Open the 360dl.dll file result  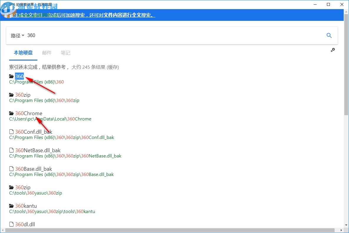pos(25,224)
